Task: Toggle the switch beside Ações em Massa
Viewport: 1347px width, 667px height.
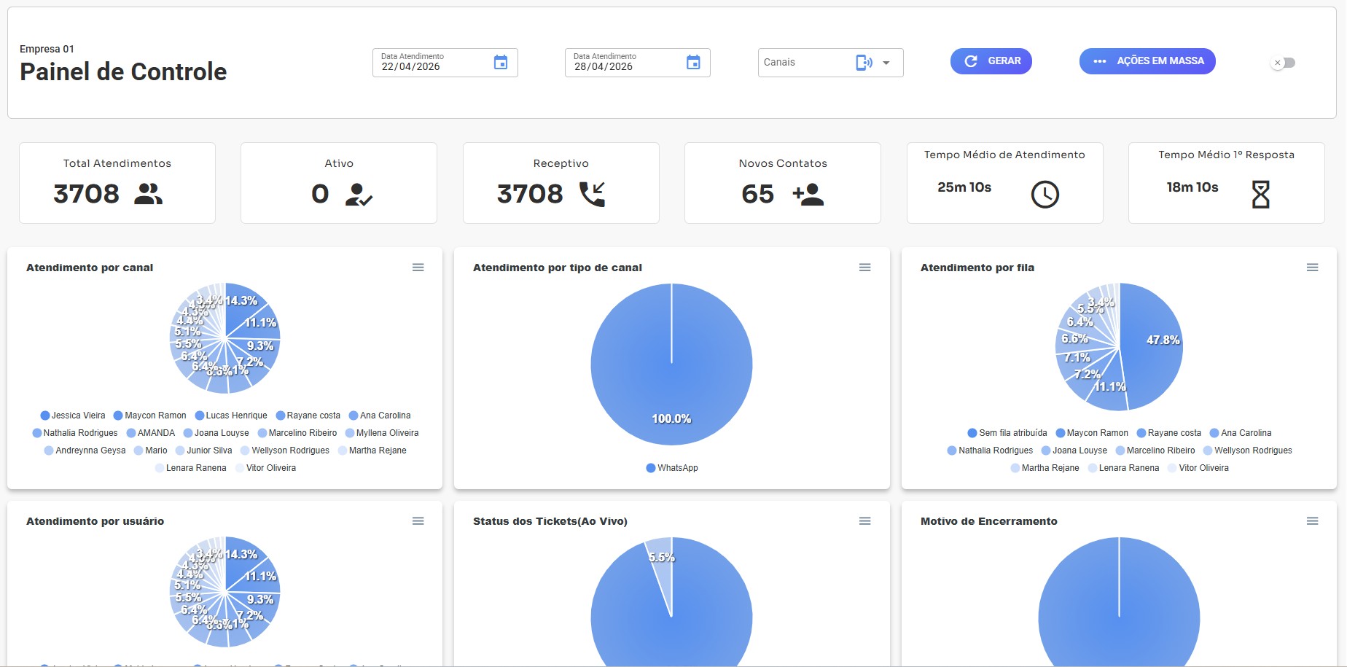Action: (1283, 63)
